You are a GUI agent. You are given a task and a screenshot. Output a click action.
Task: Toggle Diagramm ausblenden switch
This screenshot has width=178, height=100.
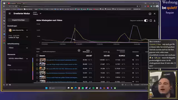coord(146,21)
